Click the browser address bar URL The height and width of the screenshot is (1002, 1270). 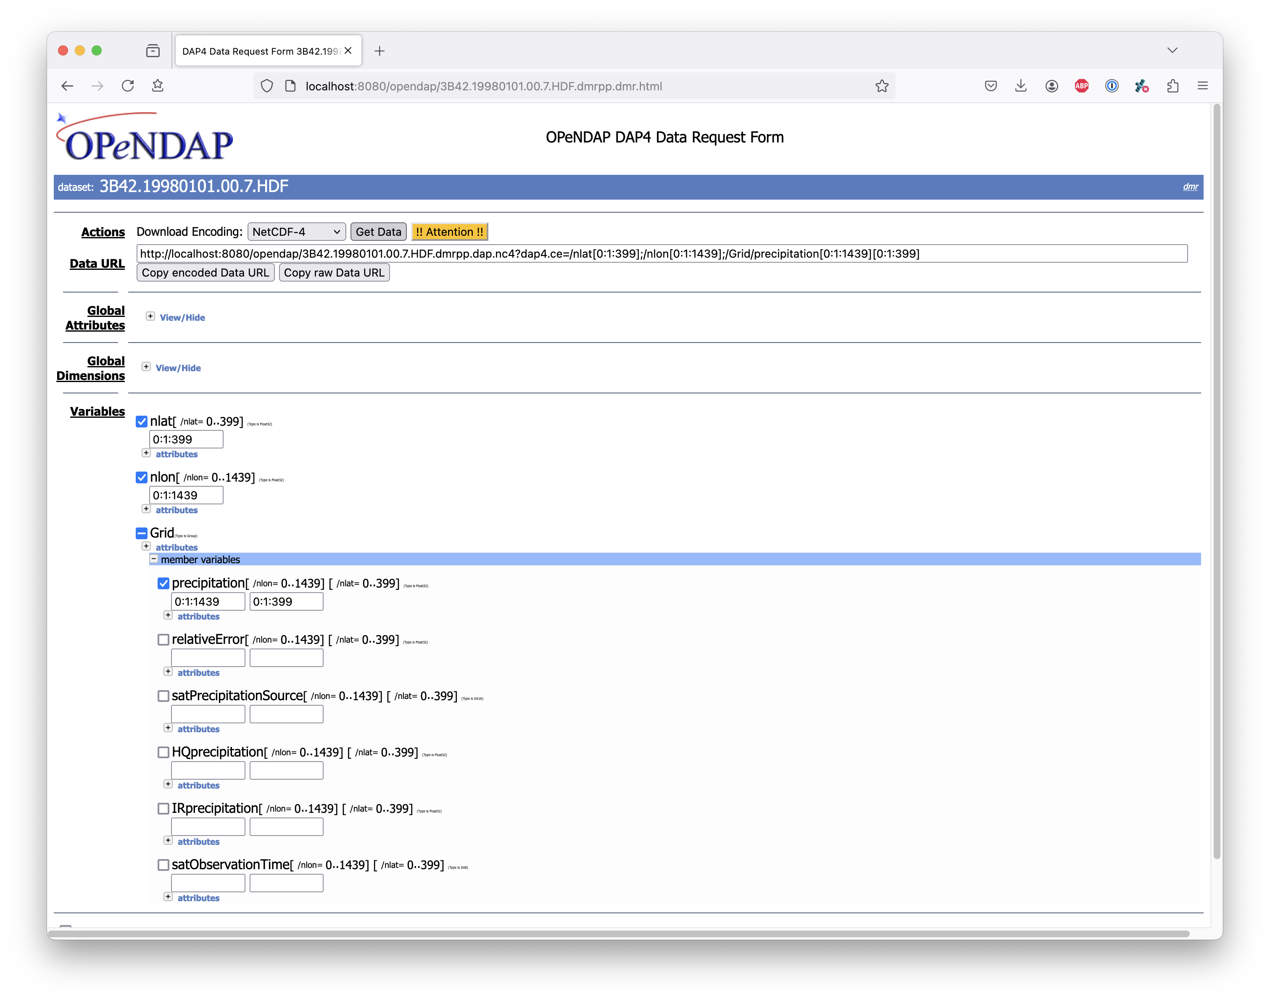click(x=484, y=86)
